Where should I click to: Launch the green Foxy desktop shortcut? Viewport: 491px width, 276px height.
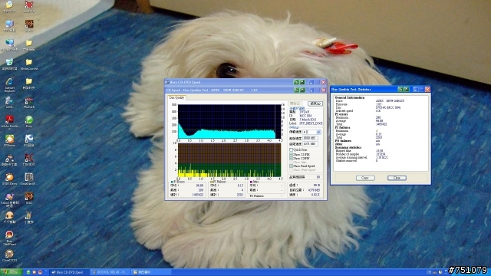[29, 121]
